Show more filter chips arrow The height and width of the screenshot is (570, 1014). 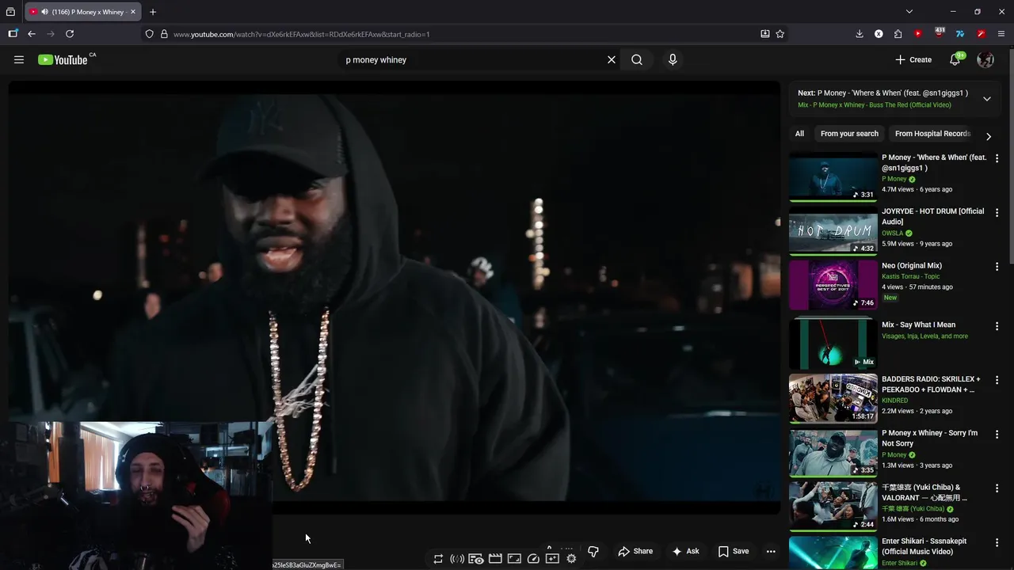(x=989, y=136)
